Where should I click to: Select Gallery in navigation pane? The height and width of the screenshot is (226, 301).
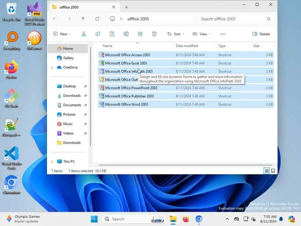(68, 58)
